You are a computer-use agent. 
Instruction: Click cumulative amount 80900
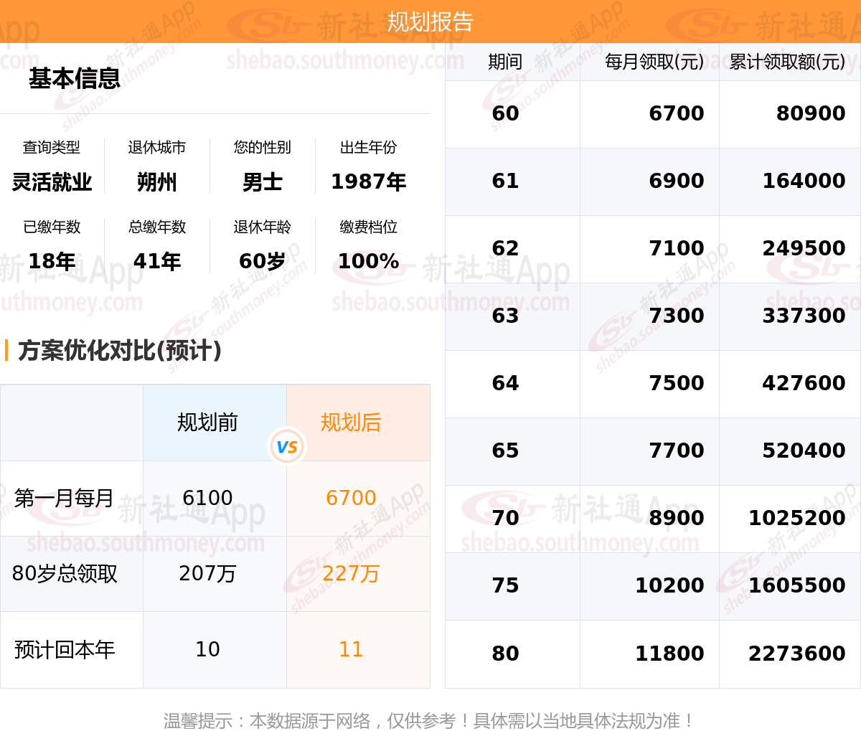click(x=811, y=113)
